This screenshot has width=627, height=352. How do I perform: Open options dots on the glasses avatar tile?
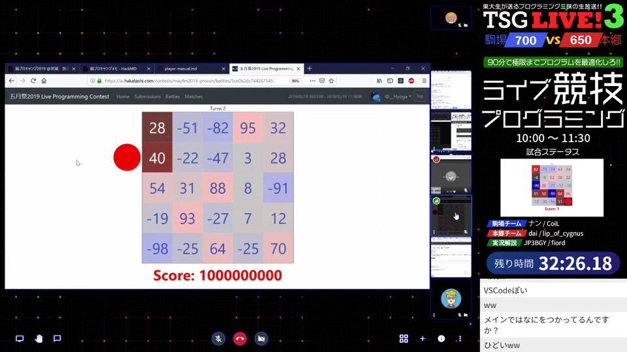434,315
